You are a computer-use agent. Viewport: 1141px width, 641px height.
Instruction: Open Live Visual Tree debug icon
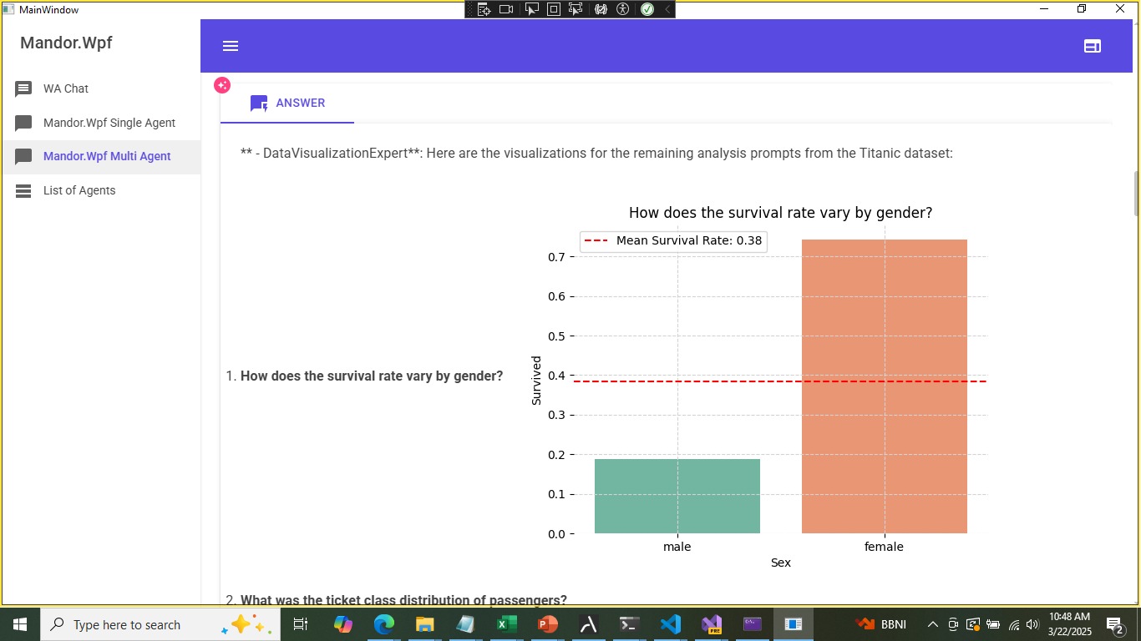click(x=484, y=9)
